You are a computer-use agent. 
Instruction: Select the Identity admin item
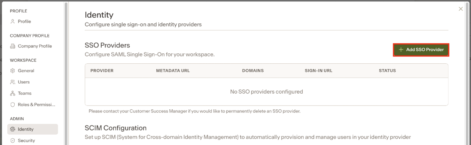[33, 129]
